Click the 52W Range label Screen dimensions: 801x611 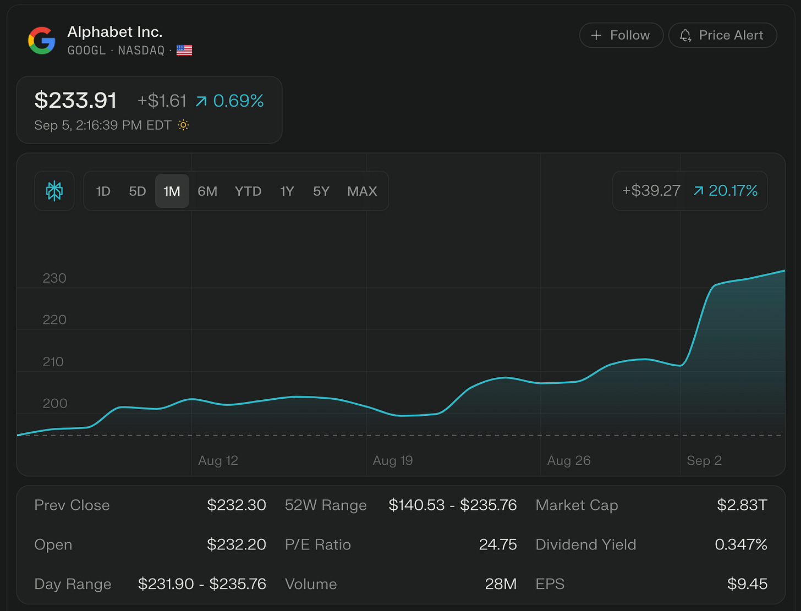[326, 505]
